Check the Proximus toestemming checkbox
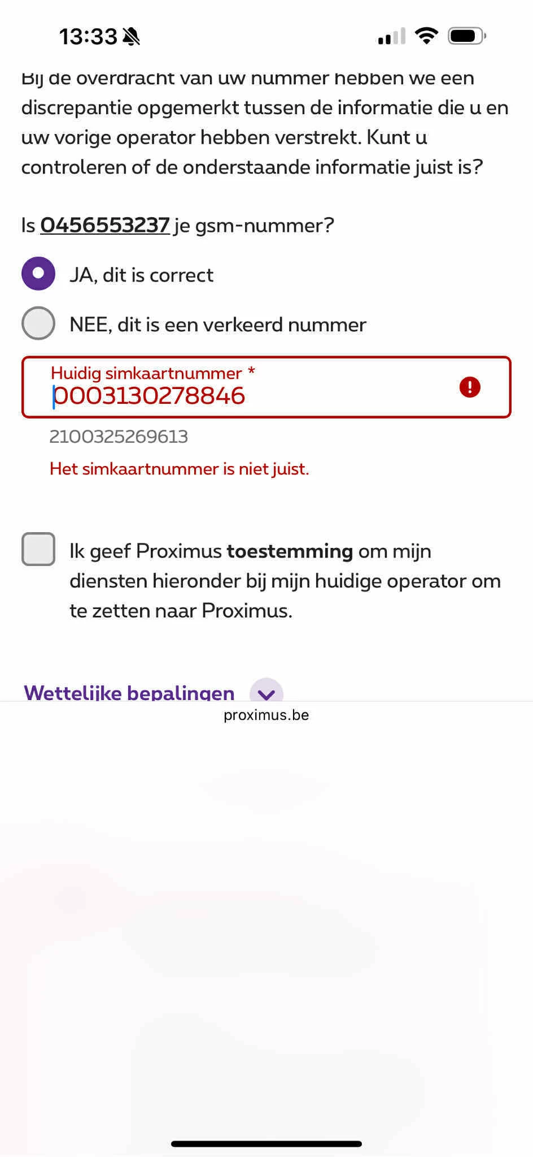Image resolution: width=533 pixels, height=1157 pixels. coord(38,549)
